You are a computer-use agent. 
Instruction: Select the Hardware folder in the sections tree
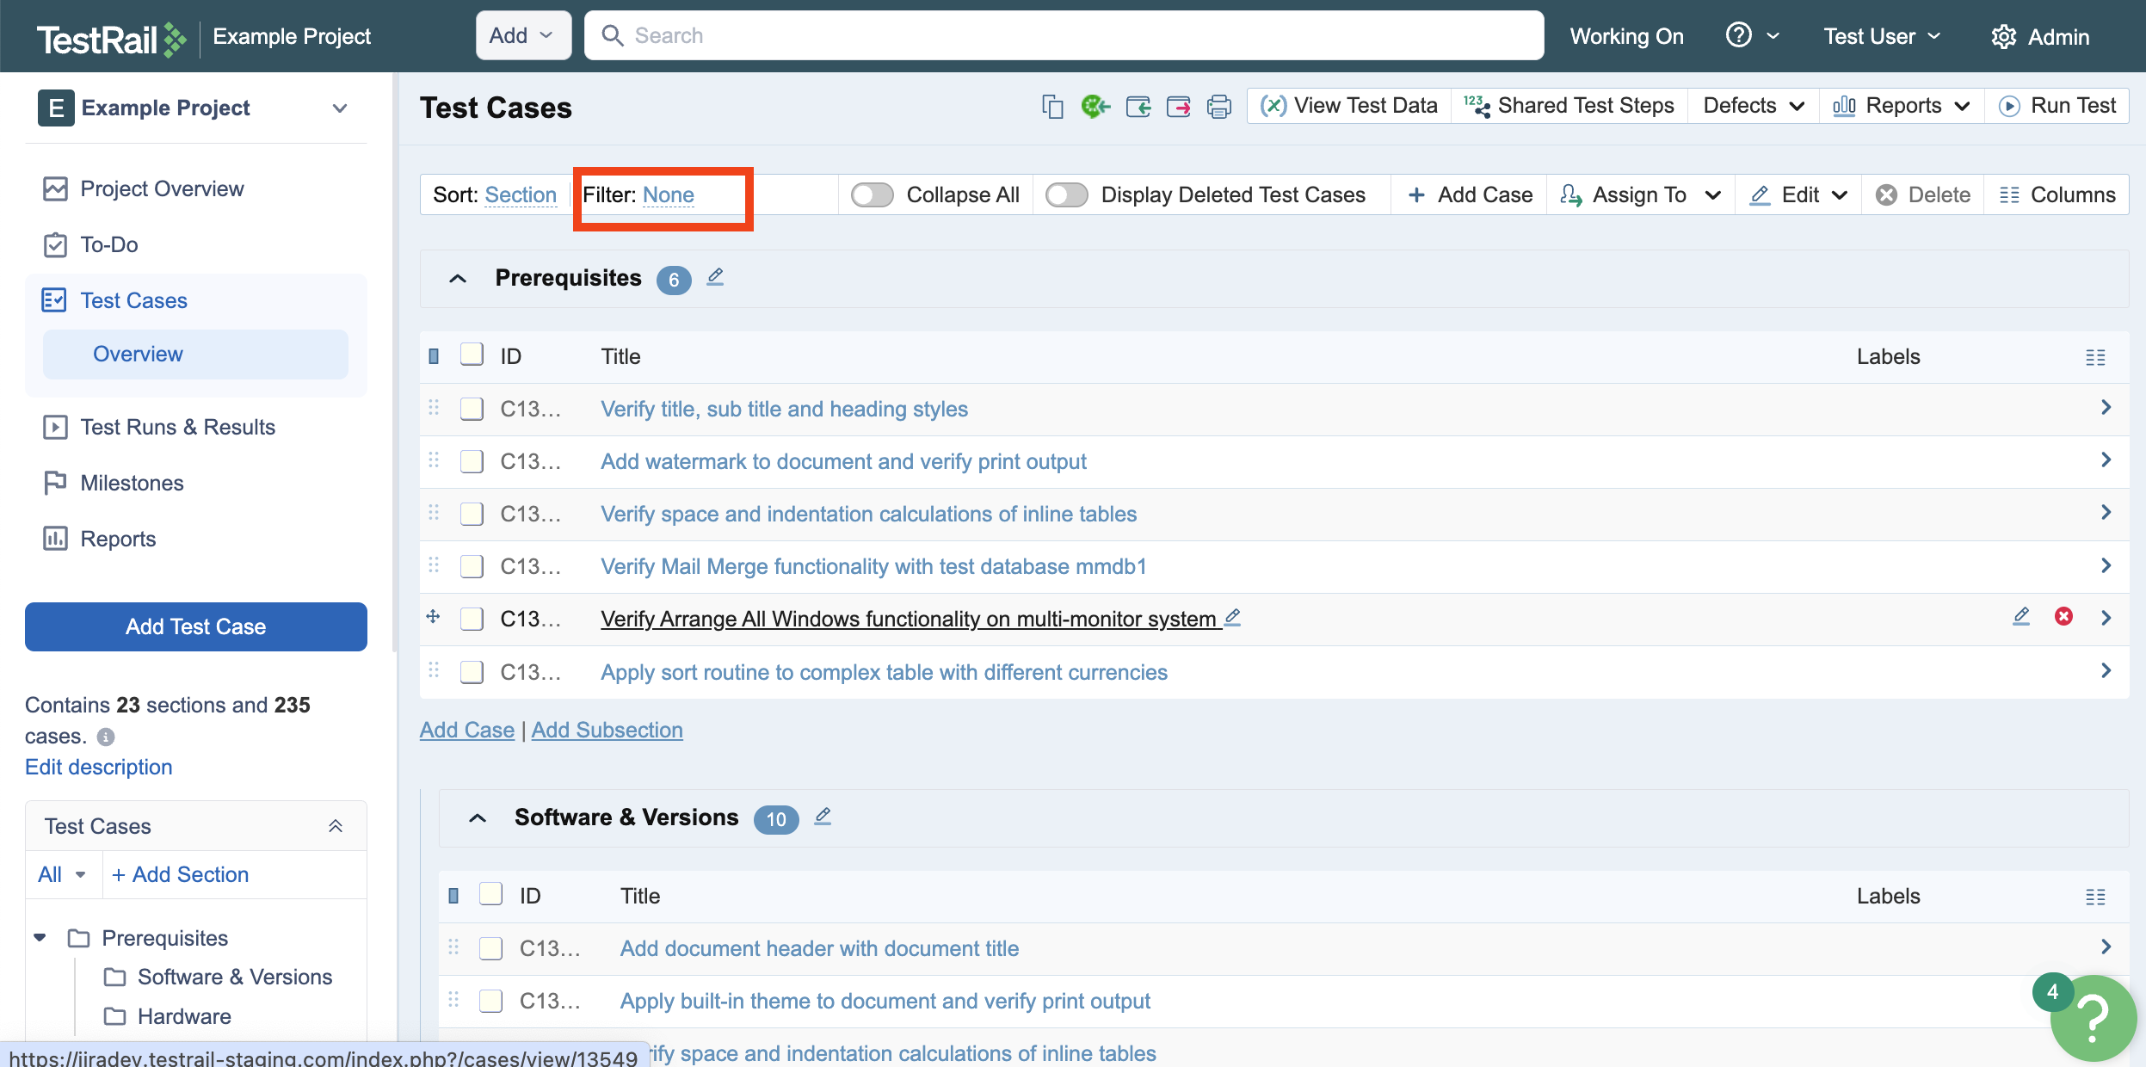coord(184,1016)
